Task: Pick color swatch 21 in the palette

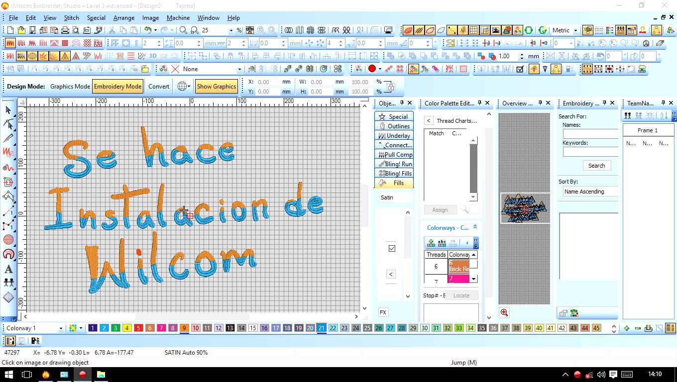Action: tap(322, 328)
